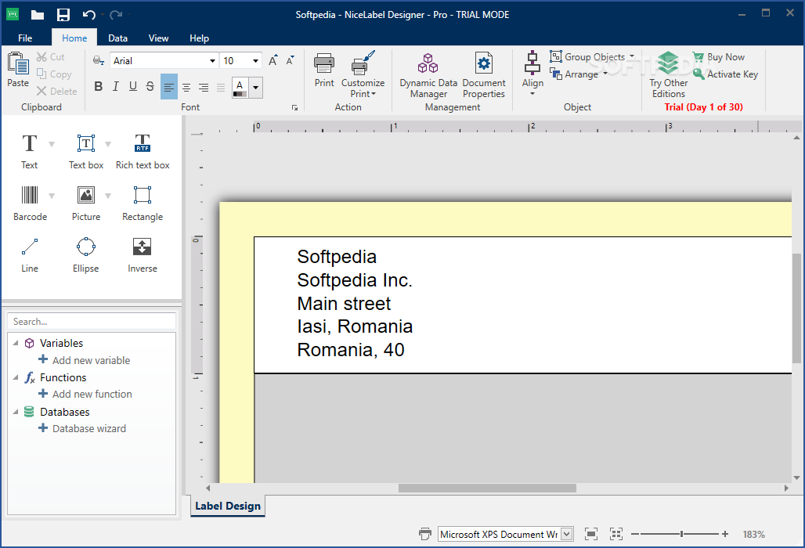Toggle strikethrough formatting
The image size is (805, 548).
point(150,86)
